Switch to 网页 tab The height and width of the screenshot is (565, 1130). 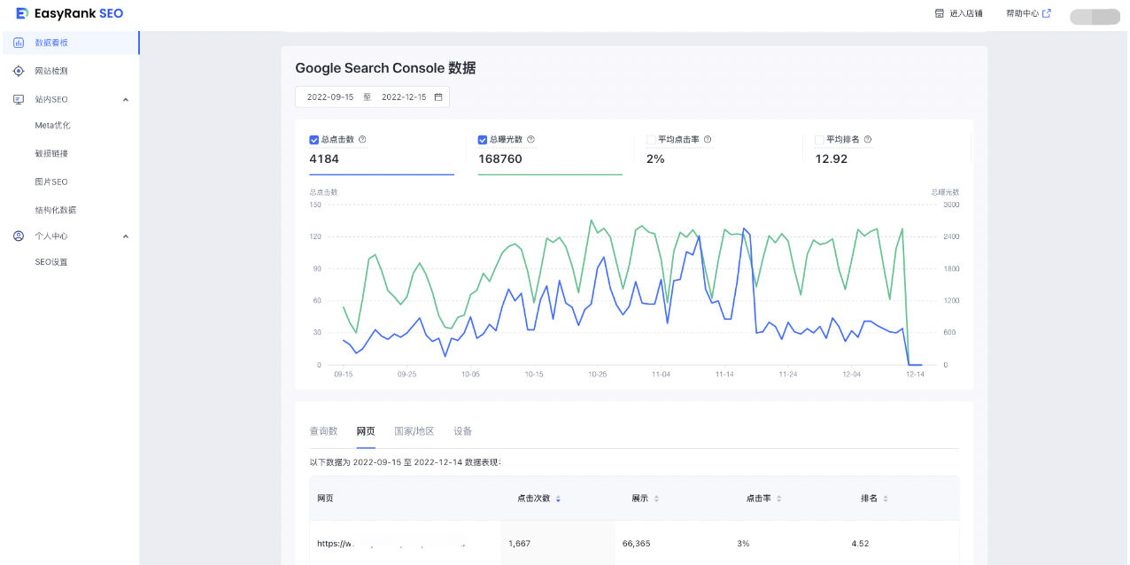click(366, 431)
